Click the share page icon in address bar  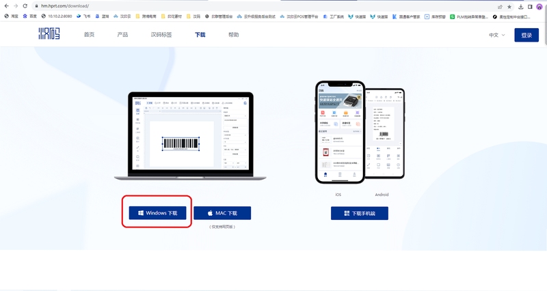click(x=500, y=7)
